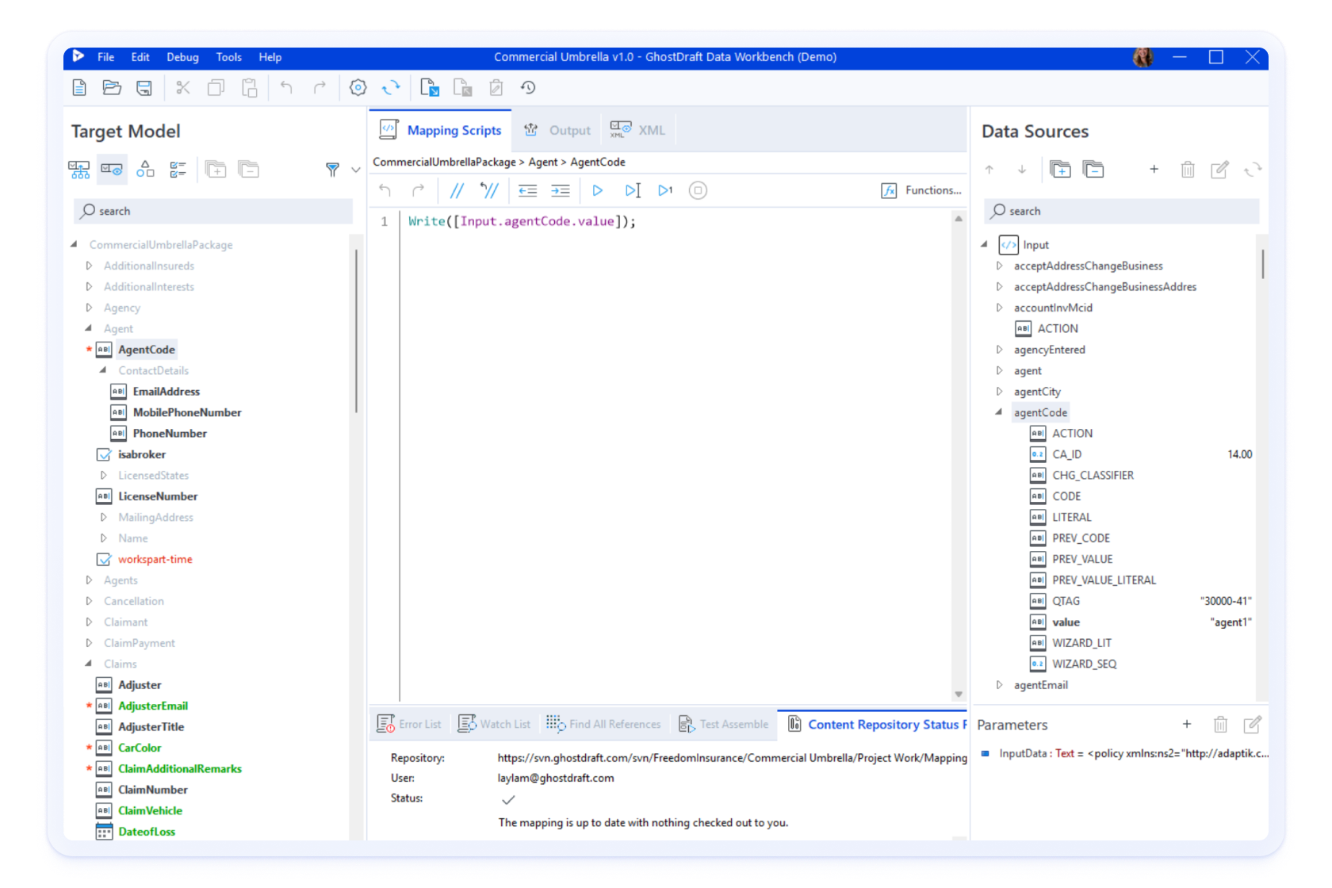Add a new parameter plus icon
The width and height of the screenshot is (1332, 888).
coord(1187,724)
